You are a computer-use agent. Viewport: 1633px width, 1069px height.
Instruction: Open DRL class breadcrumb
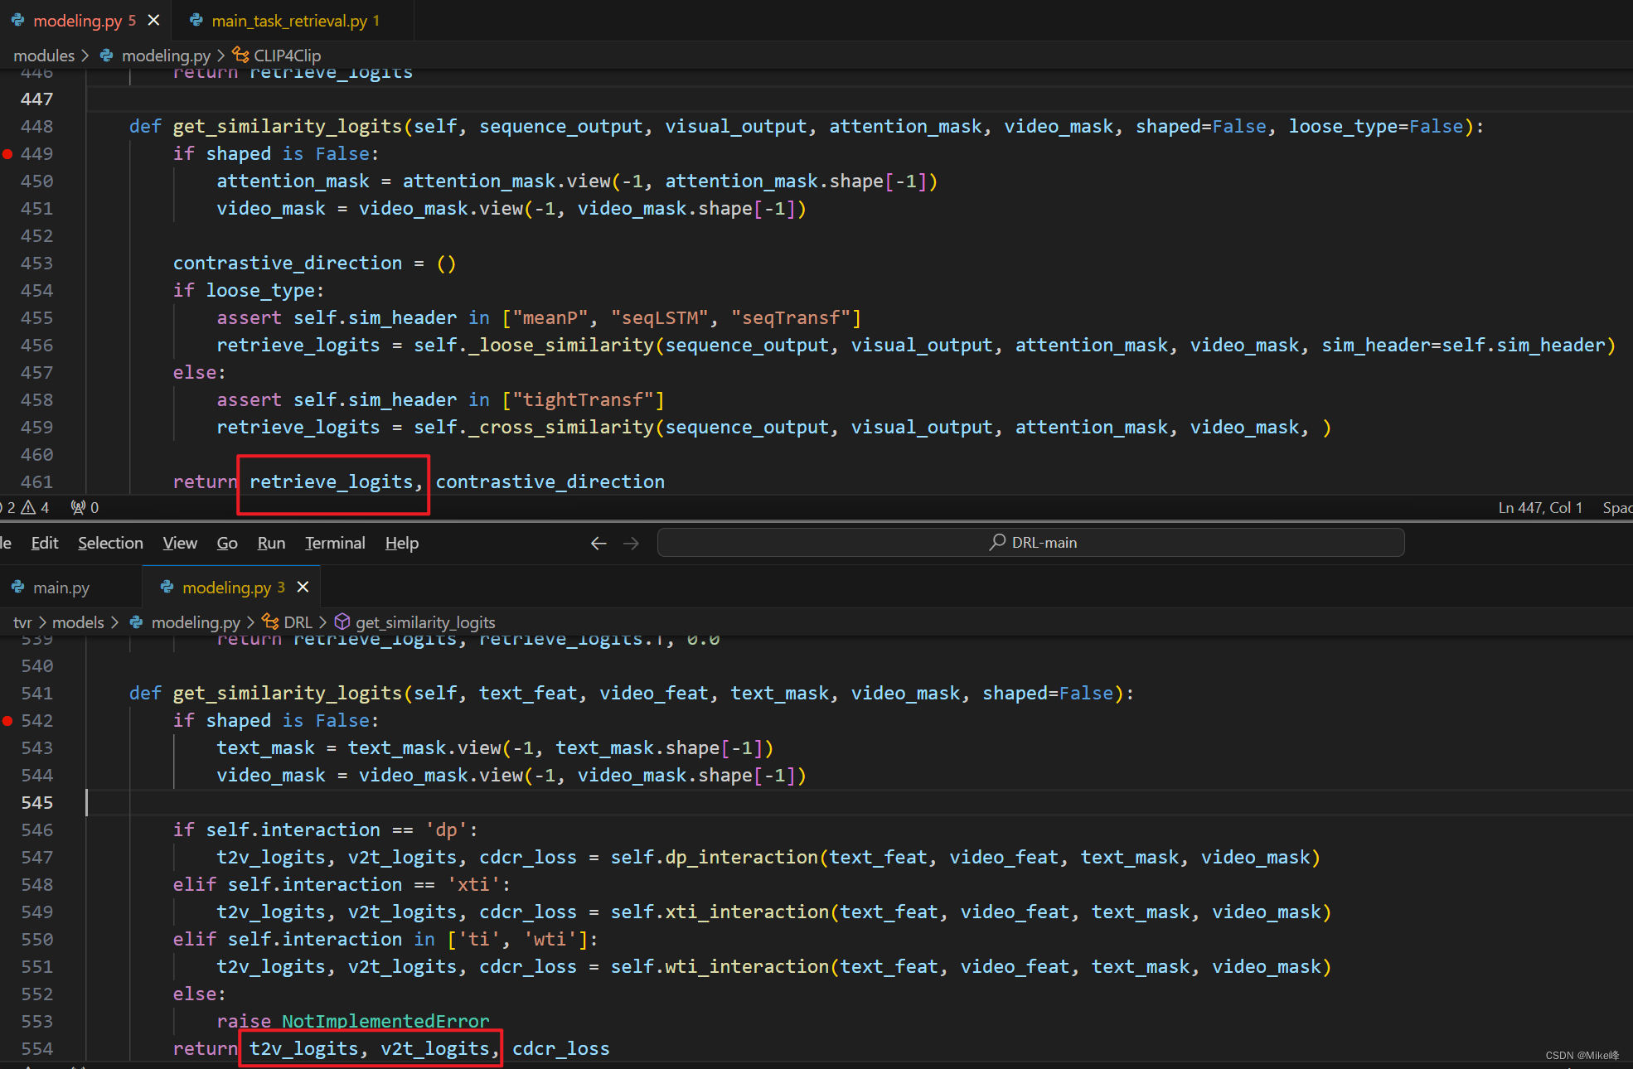pos(298,622)
